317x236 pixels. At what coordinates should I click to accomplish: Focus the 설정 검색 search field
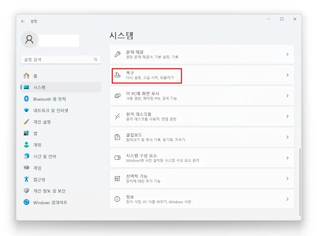pyautogui.click(x=61, y=59)
